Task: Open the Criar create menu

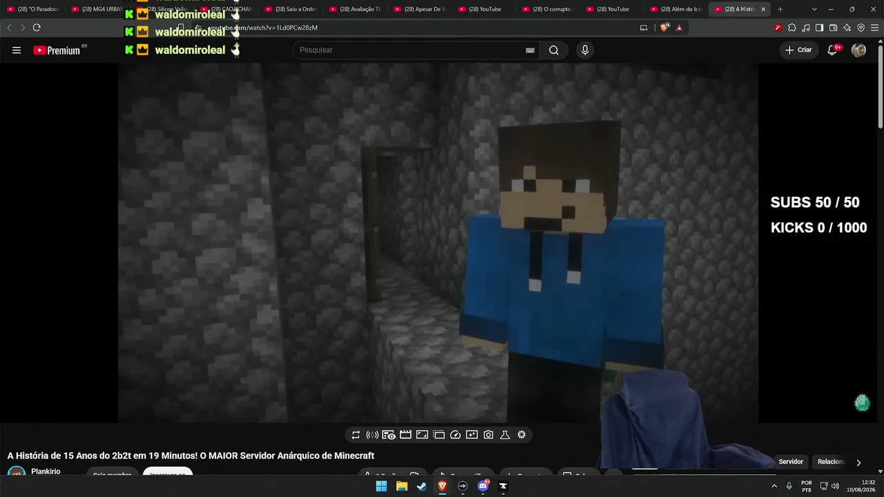Action: (799, 50)
